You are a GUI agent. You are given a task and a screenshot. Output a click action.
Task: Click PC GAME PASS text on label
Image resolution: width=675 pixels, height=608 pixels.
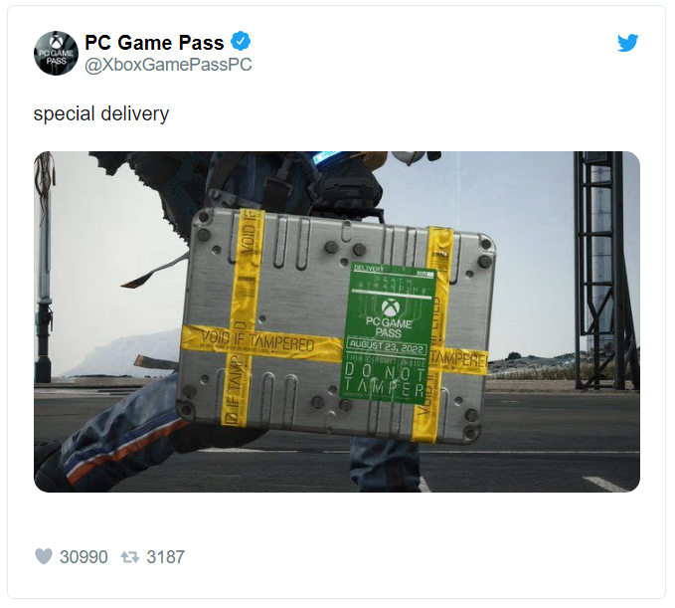pos(389,327)
